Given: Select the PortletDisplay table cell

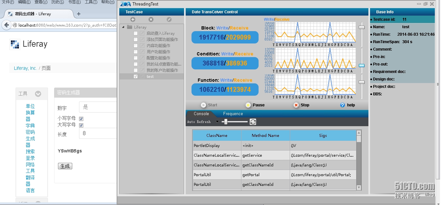Looking at the screenshot, I should click(217, 146).
